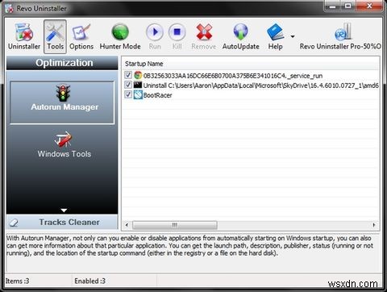Image resolution: width=387 pixels, height=292 pixels.
Task: Uncheck the SkyDrive Uninstall entry checkbox
Action: [x=128, y=85]
